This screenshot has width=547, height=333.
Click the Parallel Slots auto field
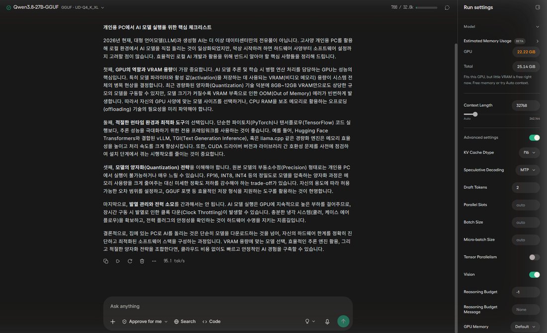526,205
